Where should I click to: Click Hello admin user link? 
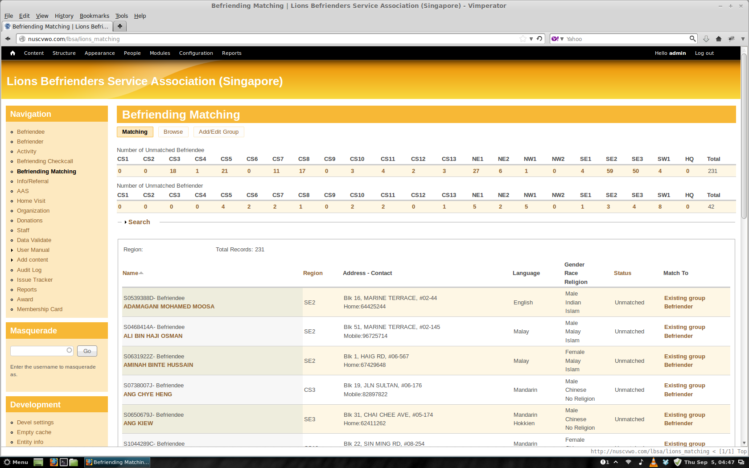(x=670, y=53)
